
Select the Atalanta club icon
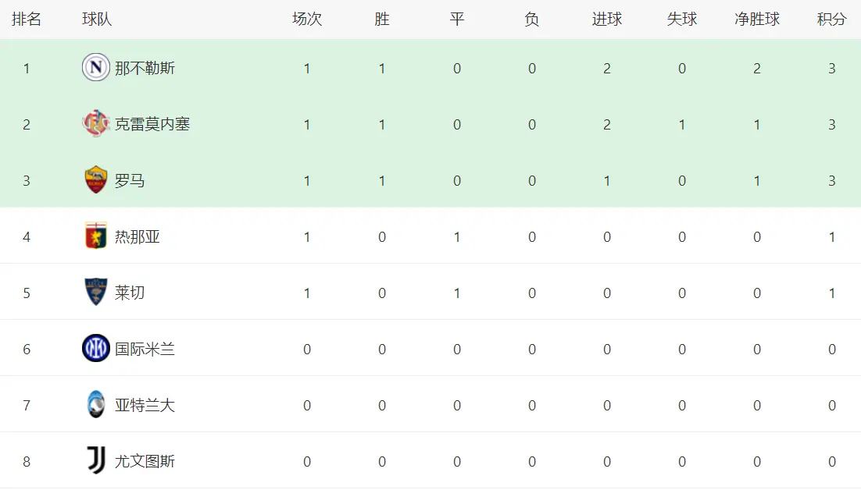click(x=96, y=405)
